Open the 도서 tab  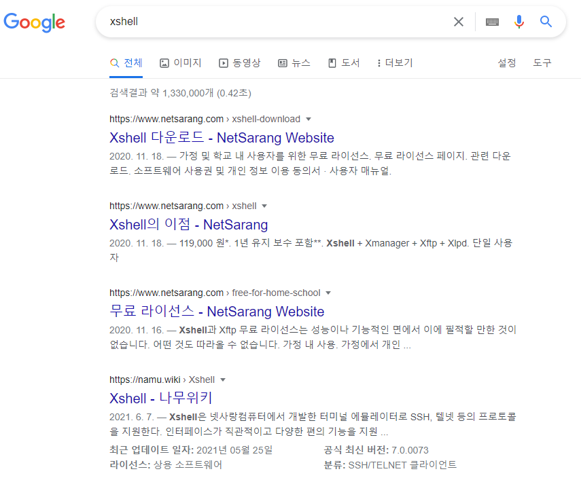tap(344, 63)
